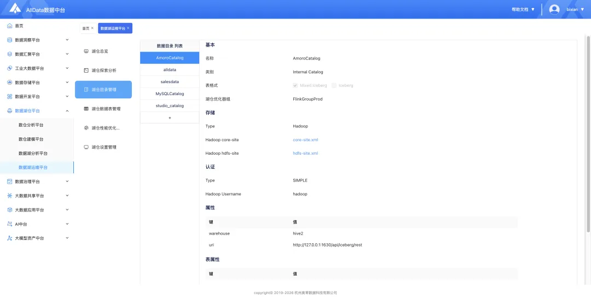Click the 大数据应用平台 sidebar icon
This screenshot has height=299, width=591.
[x=10, y=210]
